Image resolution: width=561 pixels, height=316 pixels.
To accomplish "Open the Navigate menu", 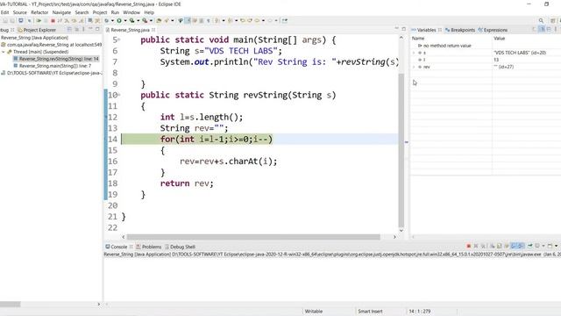I will point(61,12).
